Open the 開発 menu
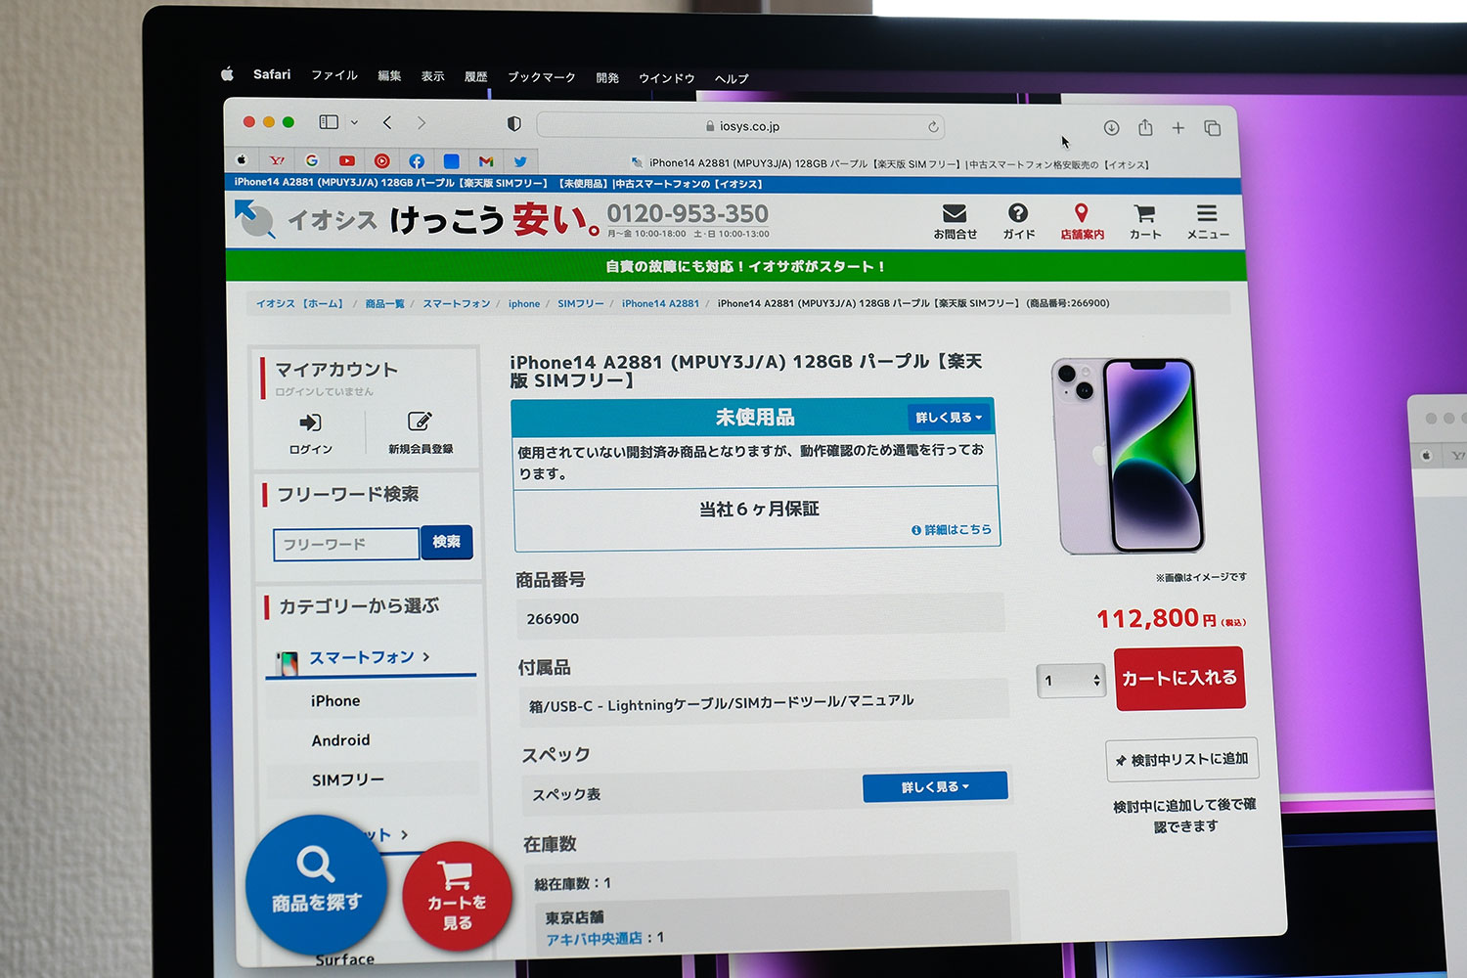This screenshot has height=978, width=1467. pos(607,78)
